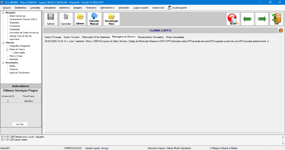Open the Parâmetros menu
The width and height of the screenshot is (285, 150).
point(20,8)
